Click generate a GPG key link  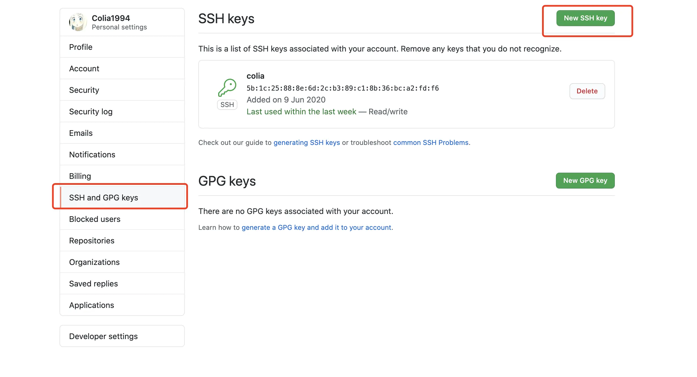[317, 228]
